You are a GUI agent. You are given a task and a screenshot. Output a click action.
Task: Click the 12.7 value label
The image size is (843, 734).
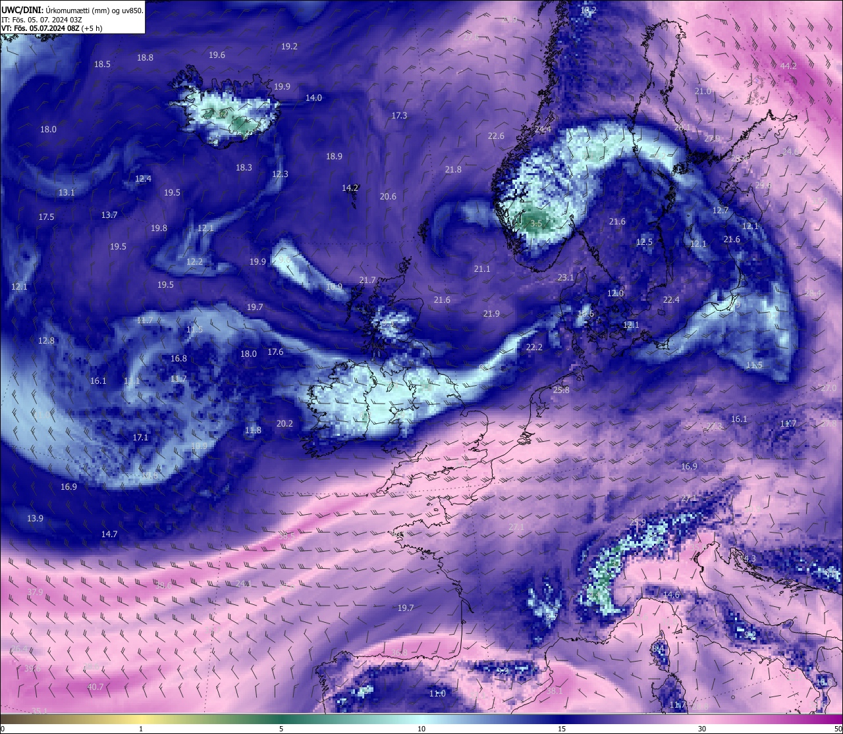(721, 211)
